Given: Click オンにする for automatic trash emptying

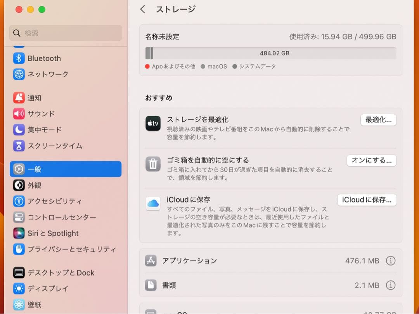Looking at the screenshot, I should 371,160.
